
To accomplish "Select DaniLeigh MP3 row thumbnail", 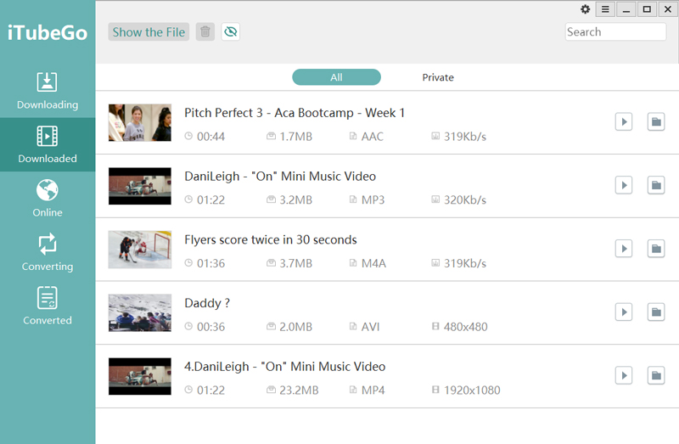I will coord(140,186).
